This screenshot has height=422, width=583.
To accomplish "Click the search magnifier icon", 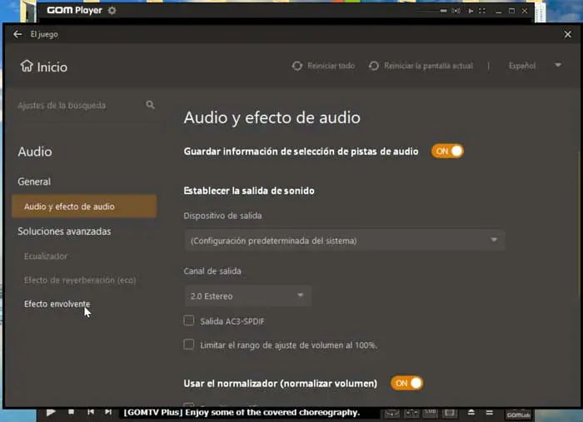I will tap(150, 105).
